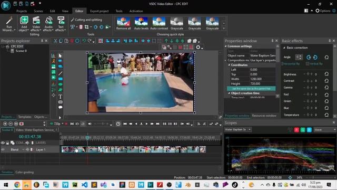Toggle visibility eye of Layer 1
Viewport: 337px width, 190px height.
tap(3, 149)
